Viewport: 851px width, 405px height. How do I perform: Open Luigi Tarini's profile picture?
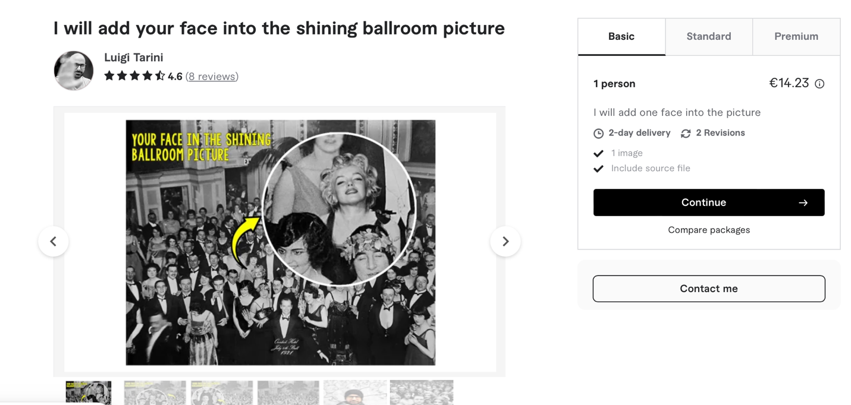73,70
